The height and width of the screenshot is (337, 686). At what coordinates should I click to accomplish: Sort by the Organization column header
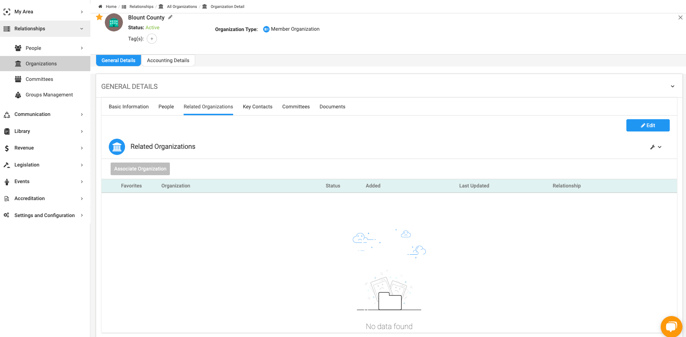(176, 186)
